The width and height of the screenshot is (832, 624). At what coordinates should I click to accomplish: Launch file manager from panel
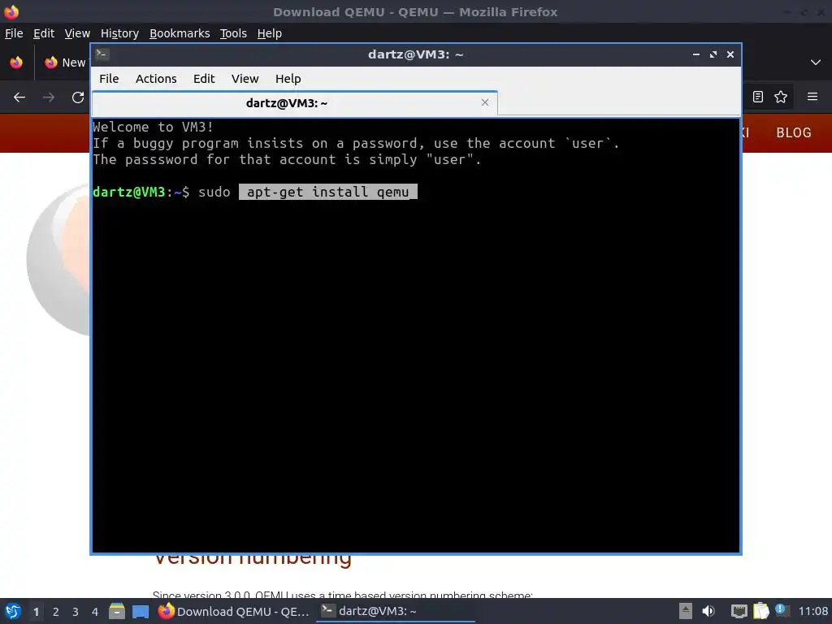click(117, 611)
